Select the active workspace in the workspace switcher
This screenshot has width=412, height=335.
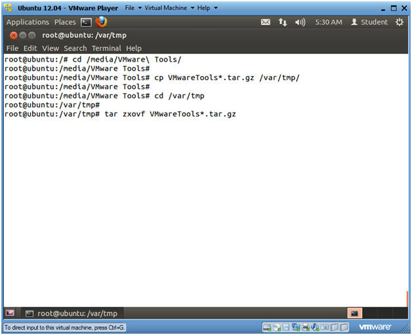click(355, 313)
